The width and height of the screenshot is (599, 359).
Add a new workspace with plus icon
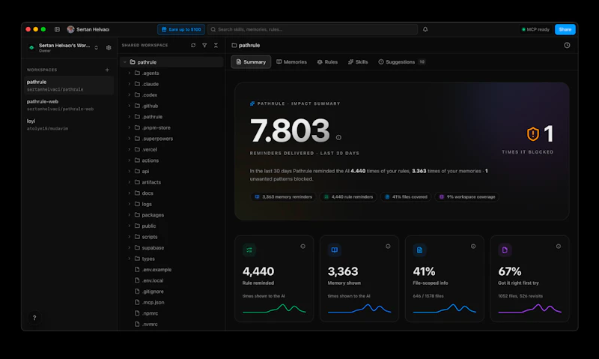tap(107, 70)
